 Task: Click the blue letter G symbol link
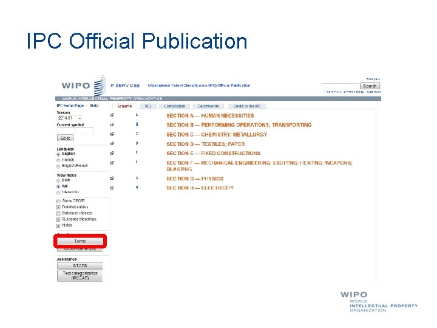click(x=137, y=177)
